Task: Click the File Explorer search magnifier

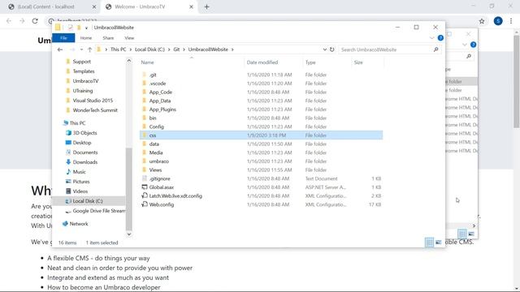Action: tap(435, 49)
